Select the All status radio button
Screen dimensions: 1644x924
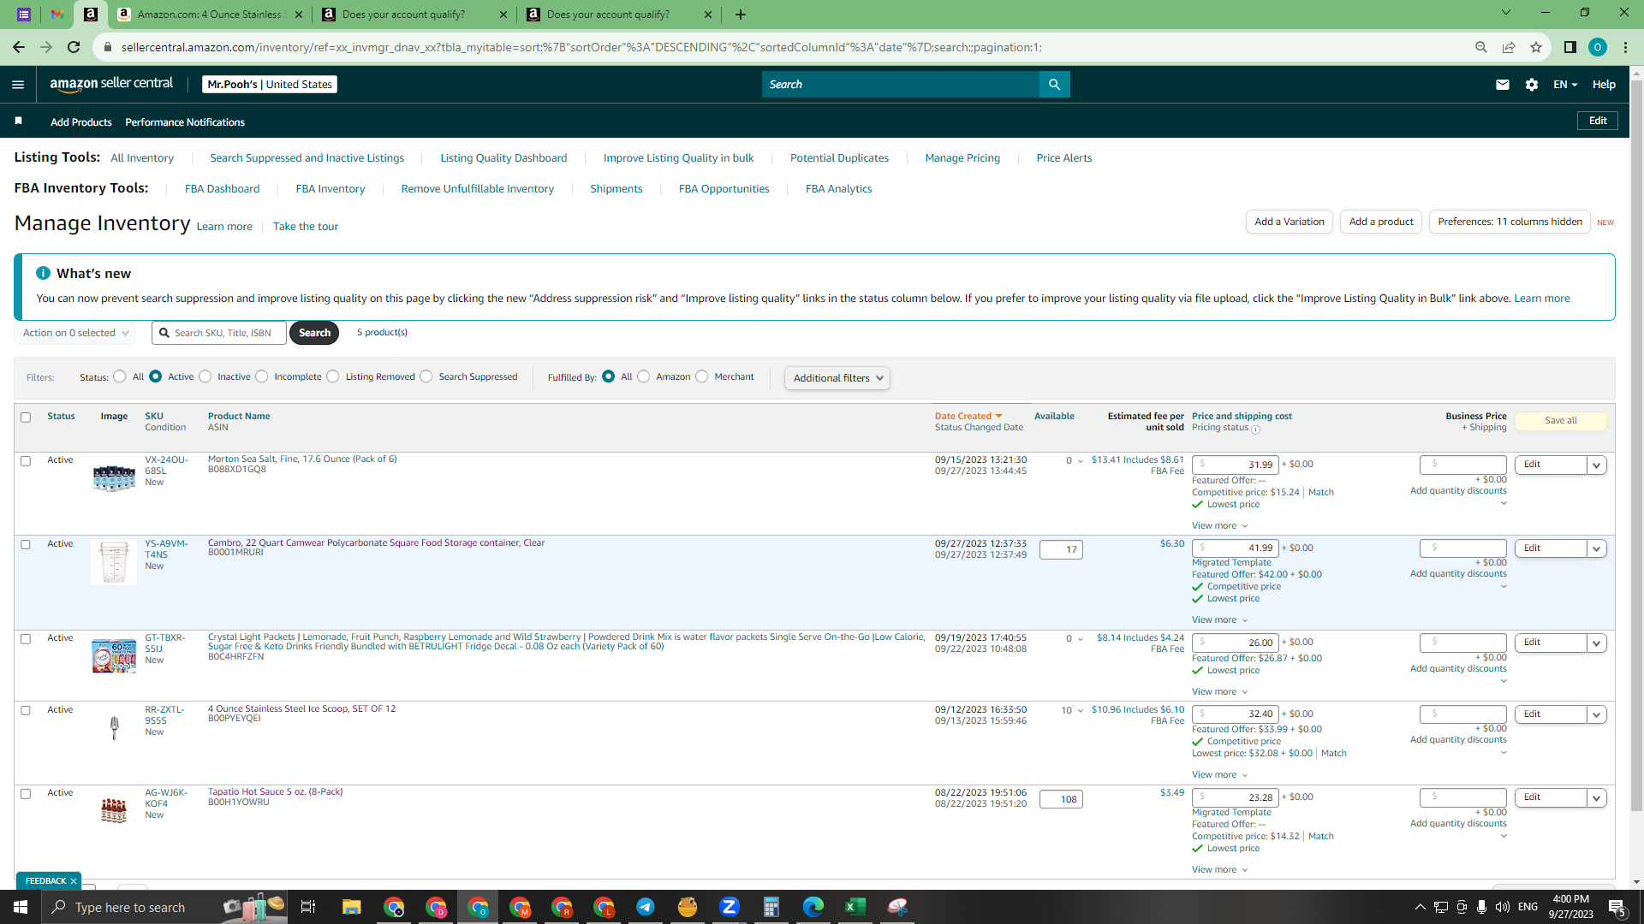120,376
